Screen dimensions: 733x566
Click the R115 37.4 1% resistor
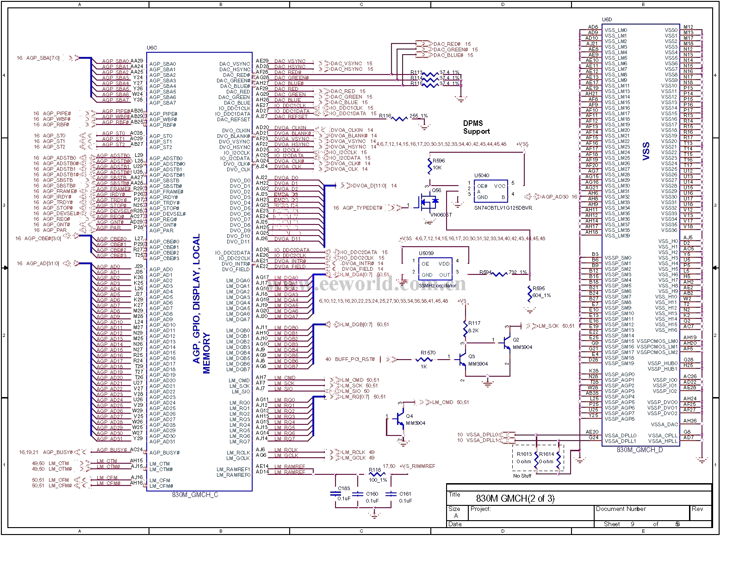431,85
